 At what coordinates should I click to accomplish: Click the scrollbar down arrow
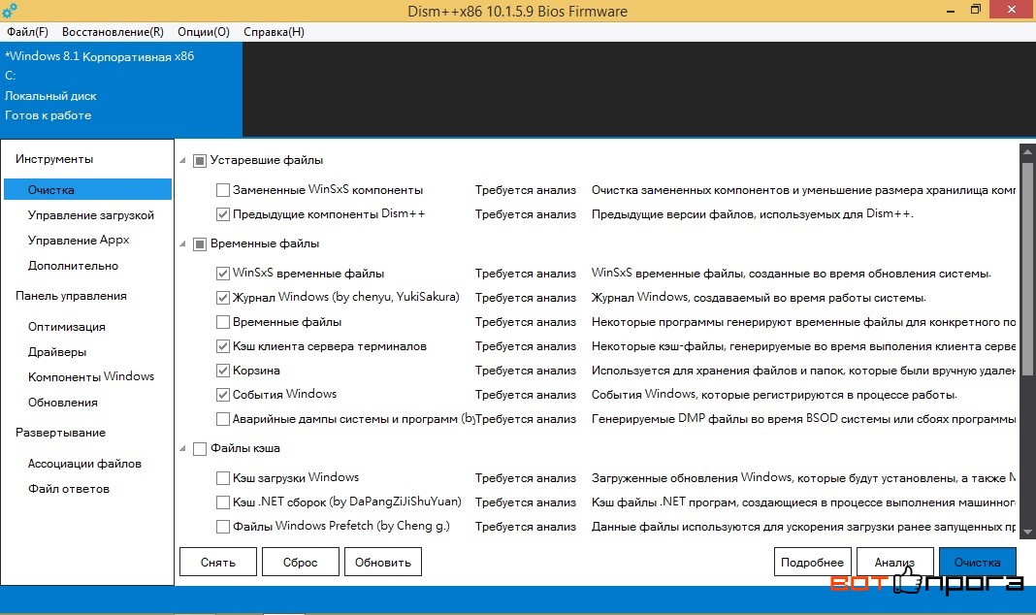click(x=1027, y=532)
